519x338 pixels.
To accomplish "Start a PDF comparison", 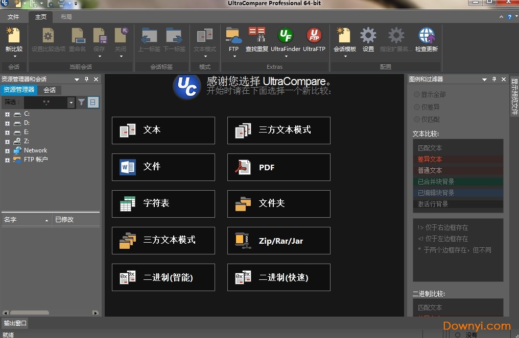I will click(x=278, y=167).
